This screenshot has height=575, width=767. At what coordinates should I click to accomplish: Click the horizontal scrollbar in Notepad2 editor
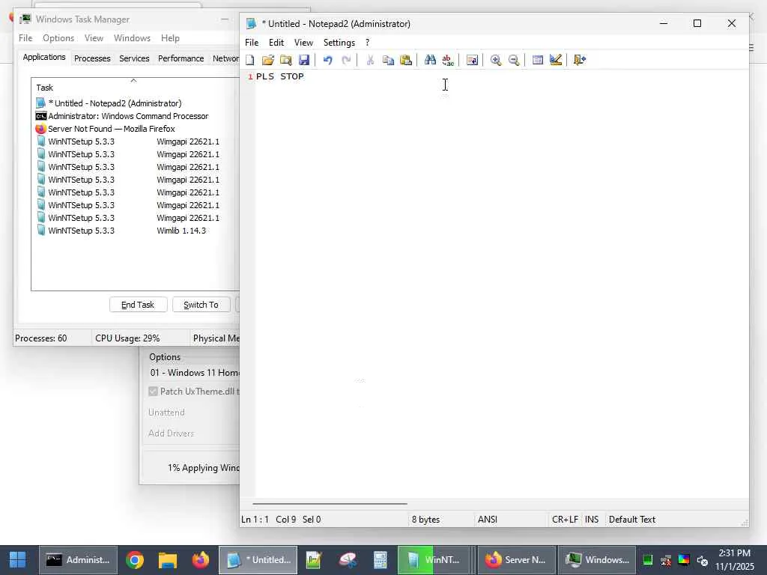click(330, 503)
